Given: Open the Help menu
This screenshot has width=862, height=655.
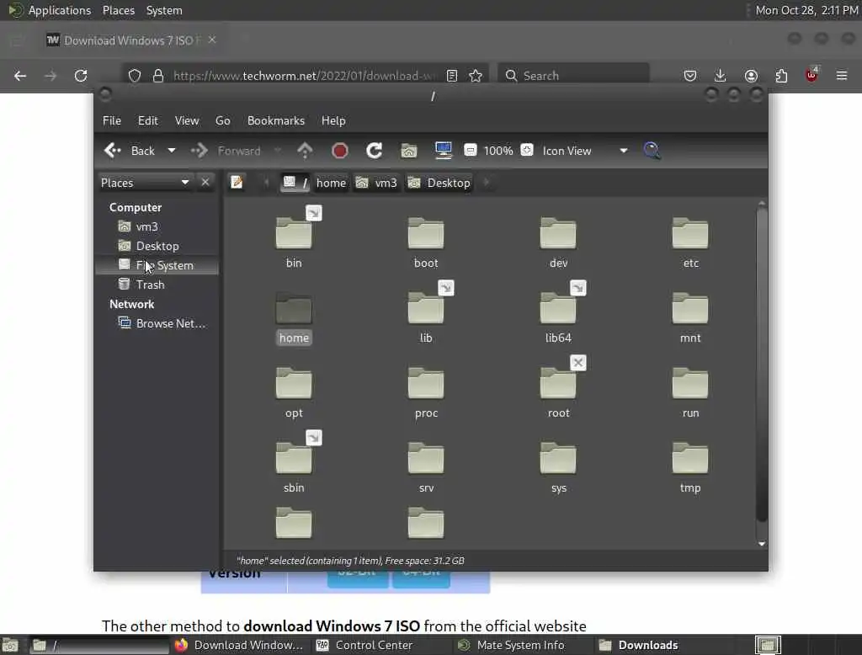Looking at the screenshot, I should point(333,120).
